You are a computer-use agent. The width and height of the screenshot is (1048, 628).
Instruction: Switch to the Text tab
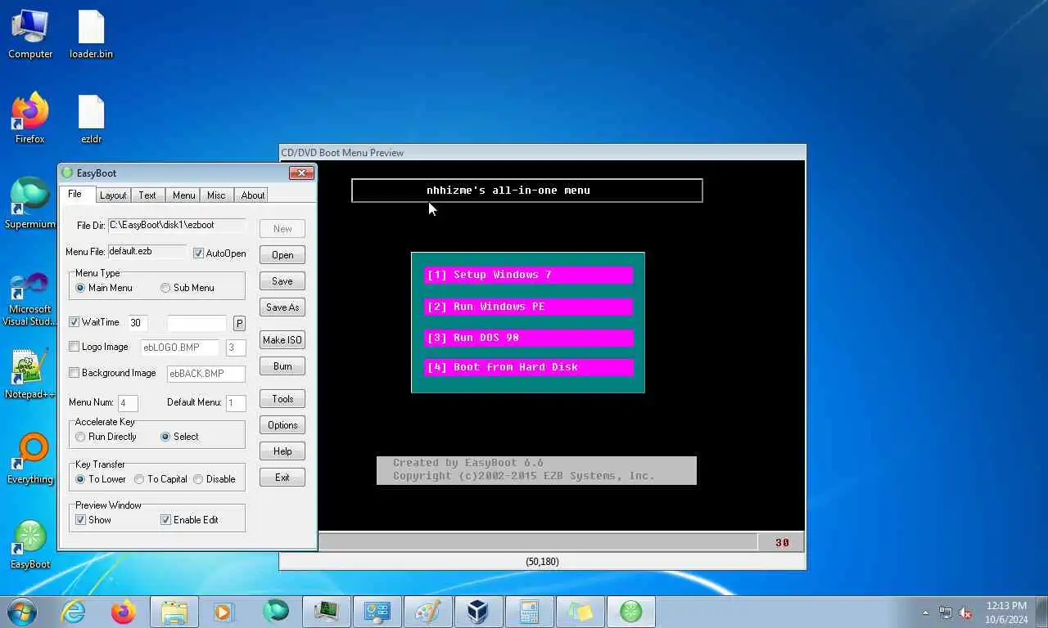(147, 195)
